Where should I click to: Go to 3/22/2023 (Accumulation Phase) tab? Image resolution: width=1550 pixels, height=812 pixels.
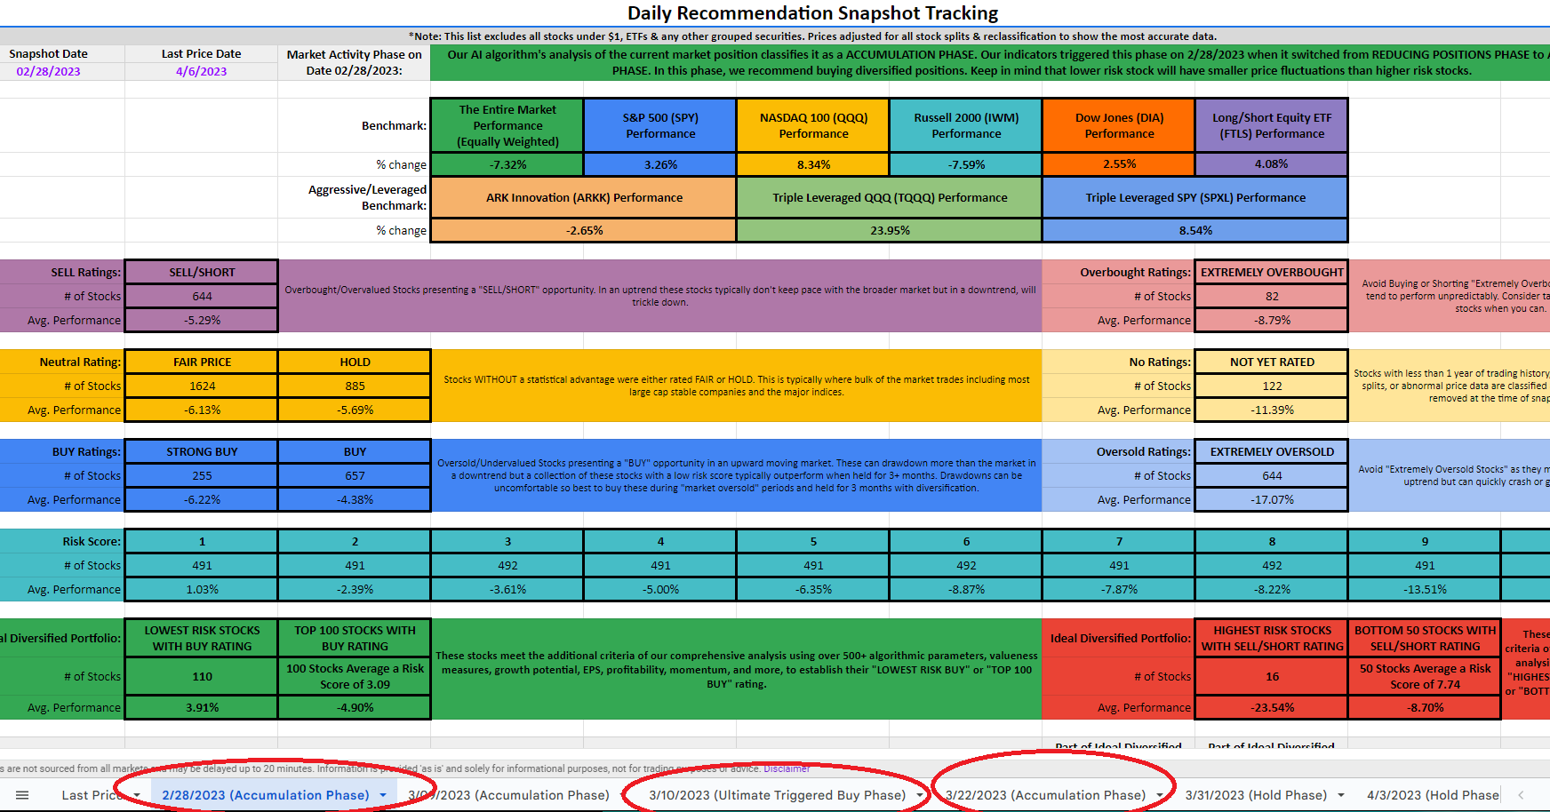click(1046, 795)
